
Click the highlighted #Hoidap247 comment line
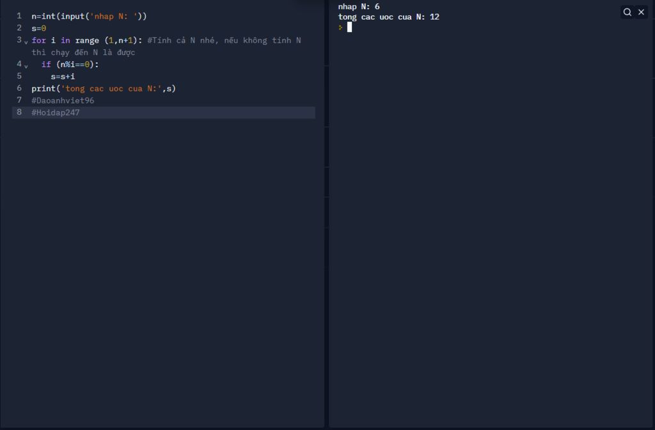[164, 112]
